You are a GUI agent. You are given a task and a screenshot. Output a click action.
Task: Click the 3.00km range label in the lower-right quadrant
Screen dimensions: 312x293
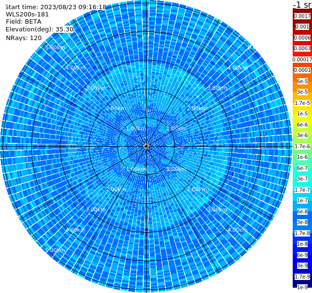tap(217, 209)
